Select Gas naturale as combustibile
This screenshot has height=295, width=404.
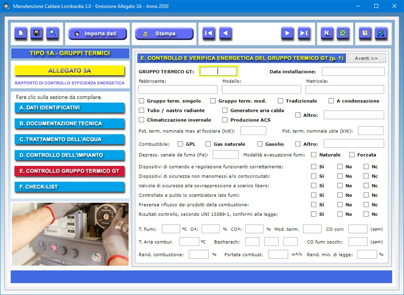coord(208,144)
